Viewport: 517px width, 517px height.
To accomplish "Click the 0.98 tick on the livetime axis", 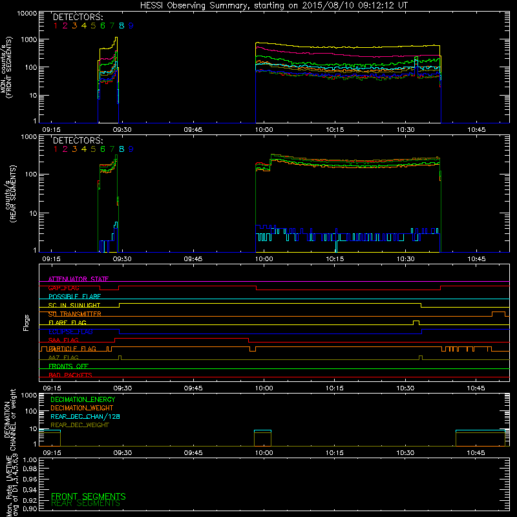I will point(30,469).
